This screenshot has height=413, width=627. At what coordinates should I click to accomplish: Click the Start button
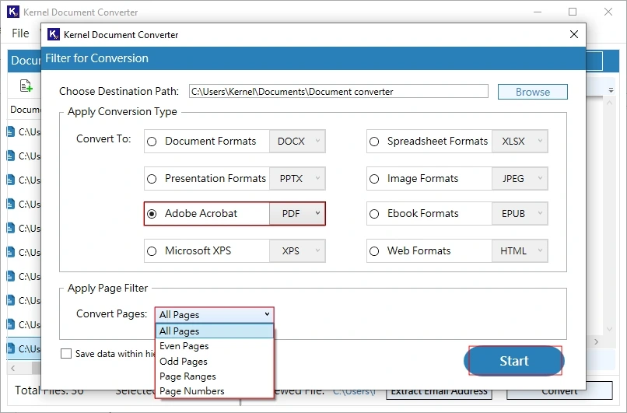(514, 361)
